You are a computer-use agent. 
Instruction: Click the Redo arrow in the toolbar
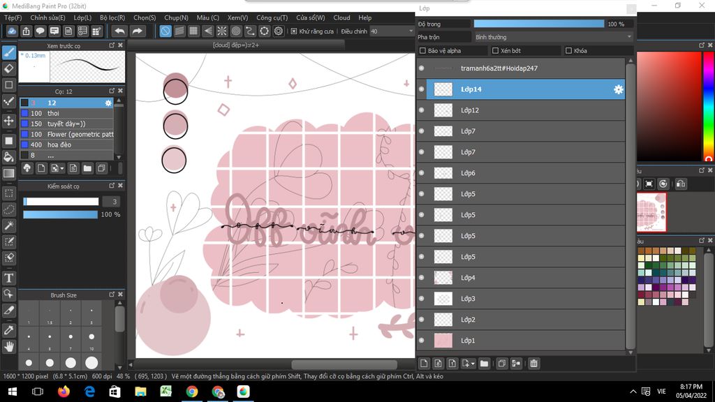pyautogui.click(x=137, y=31)
